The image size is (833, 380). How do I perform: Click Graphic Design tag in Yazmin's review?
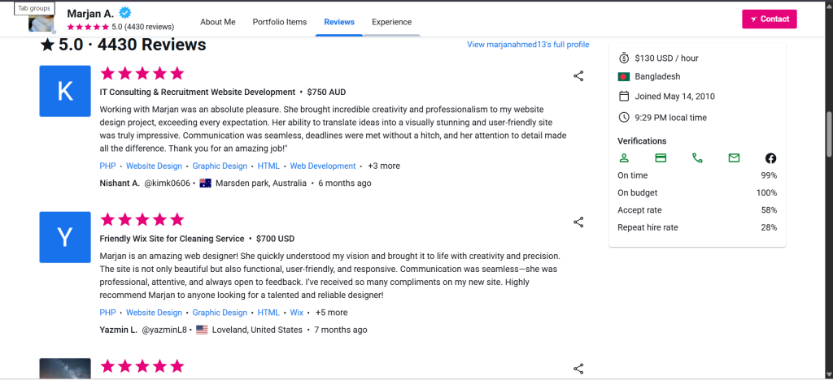click(220, 312)
